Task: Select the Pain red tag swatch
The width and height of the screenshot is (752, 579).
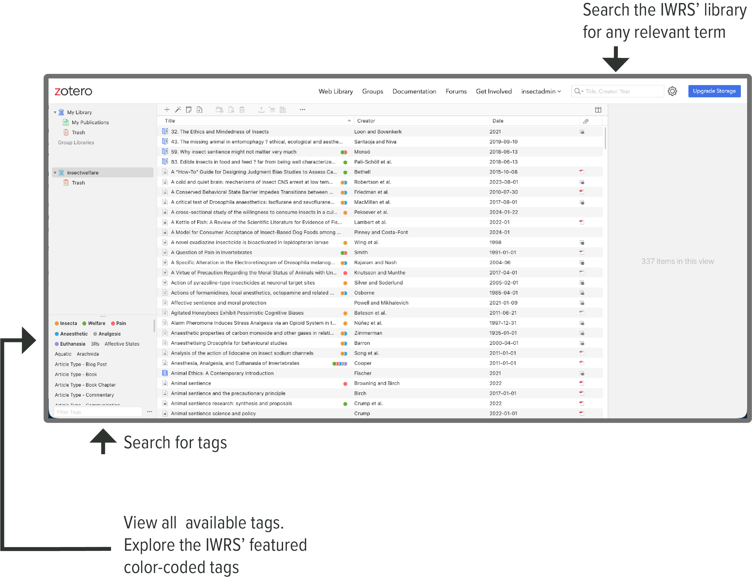Action: coord(113,324)
